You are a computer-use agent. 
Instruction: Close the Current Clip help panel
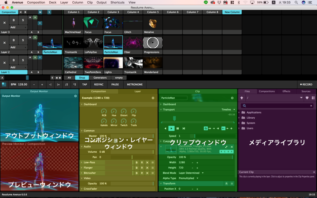[x=314, y=172]
